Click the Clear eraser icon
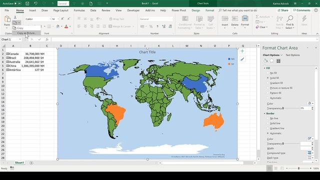 (x=257, y=27)
